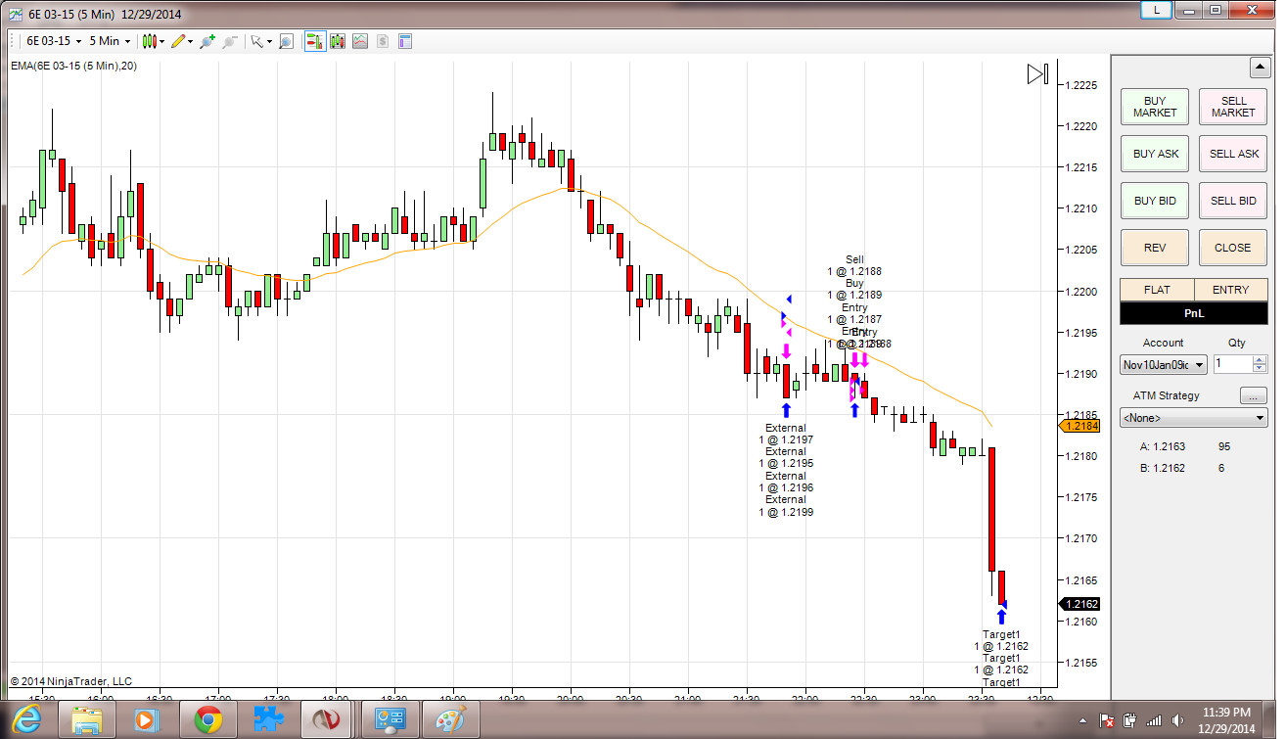Decrease order quantity with the down stepper
Image resolution: width=1286 pixels, height=739 pixels.
pos(1260,369)
